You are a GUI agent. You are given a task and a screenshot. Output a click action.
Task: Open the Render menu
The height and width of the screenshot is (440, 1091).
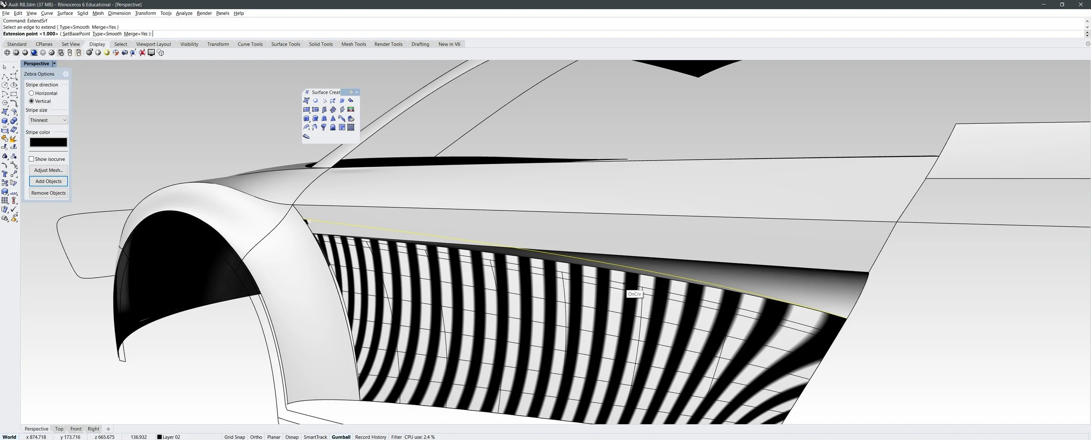tap(204, 13)
